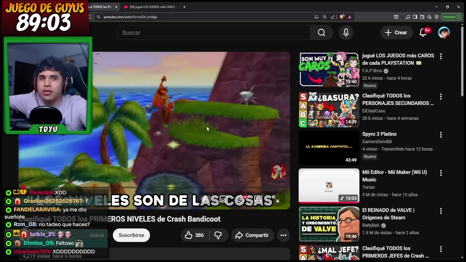The image size is (466, 262).
Task: Switch to the "jugué LOS JUEGOS más CAROS" tab
Action: click(150, 7)
